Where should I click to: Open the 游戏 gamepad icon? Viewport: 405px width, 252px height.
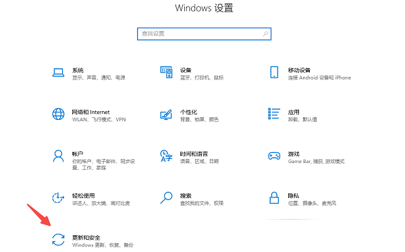click(x=274, y=156)
